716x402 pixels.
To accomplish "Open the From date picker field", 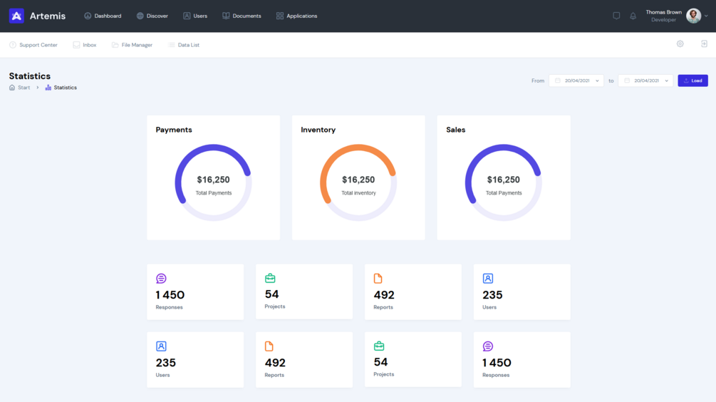I will 576,81.
